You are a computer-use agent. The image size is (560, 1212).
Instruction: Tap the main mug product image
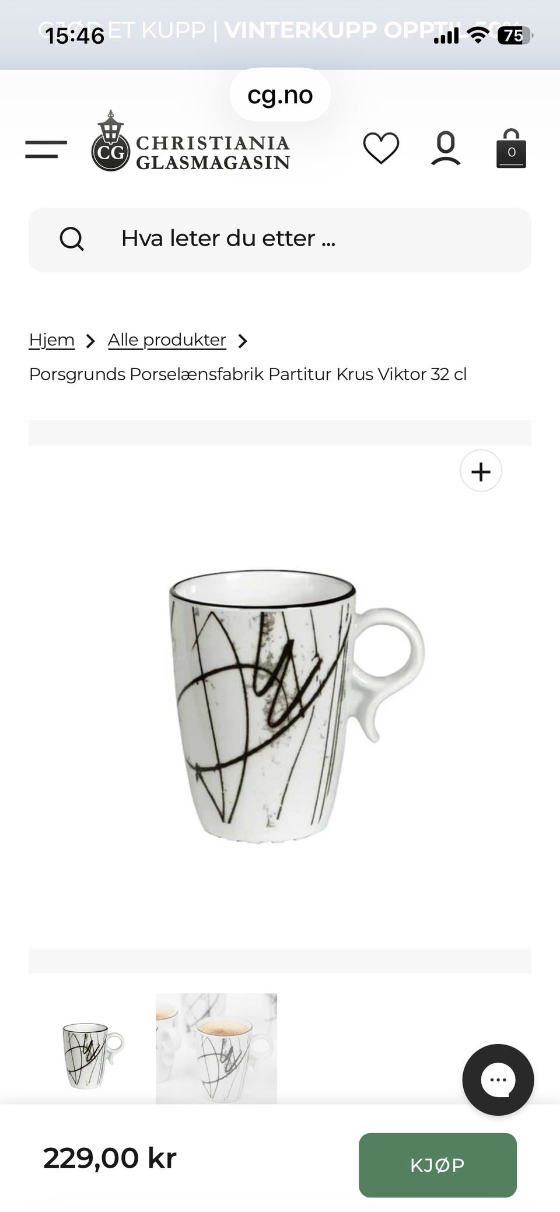280,696
